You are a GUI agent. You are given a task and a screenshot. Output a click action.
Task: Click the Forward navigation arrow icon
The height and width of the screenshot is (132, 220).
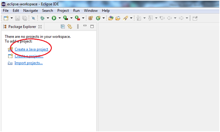pos(181,18)
